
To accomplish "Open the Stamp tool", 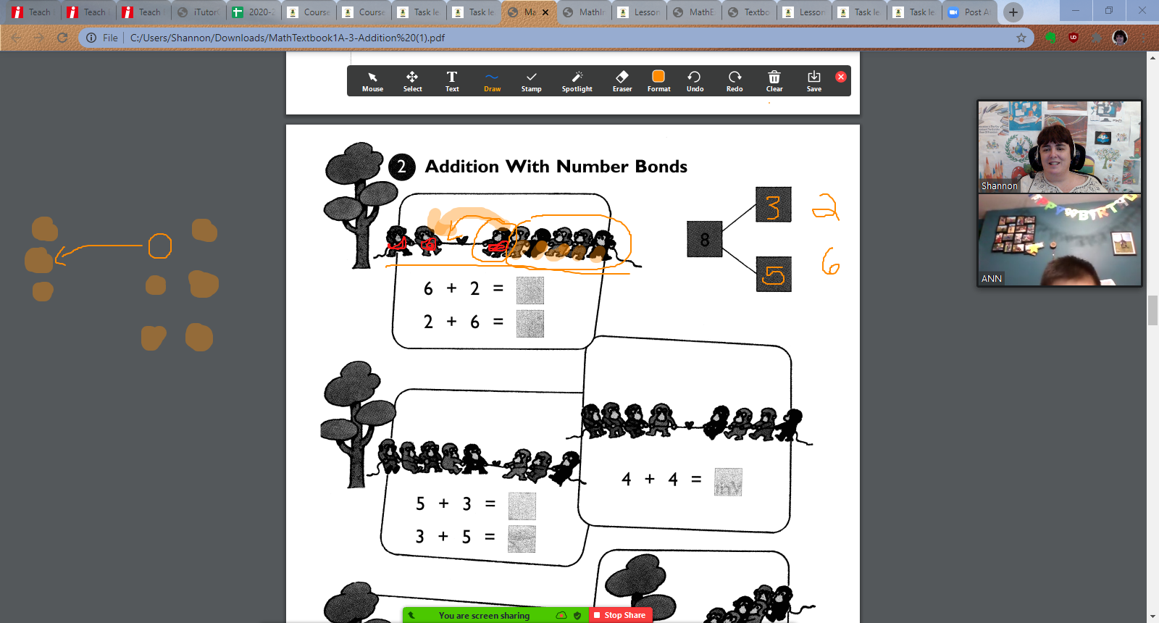I will [x=531, y=81].
